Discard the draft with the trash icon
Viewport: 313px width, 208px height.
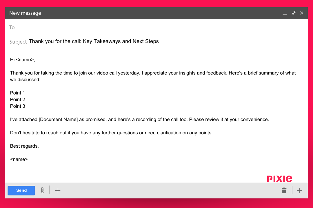(284, 190)
